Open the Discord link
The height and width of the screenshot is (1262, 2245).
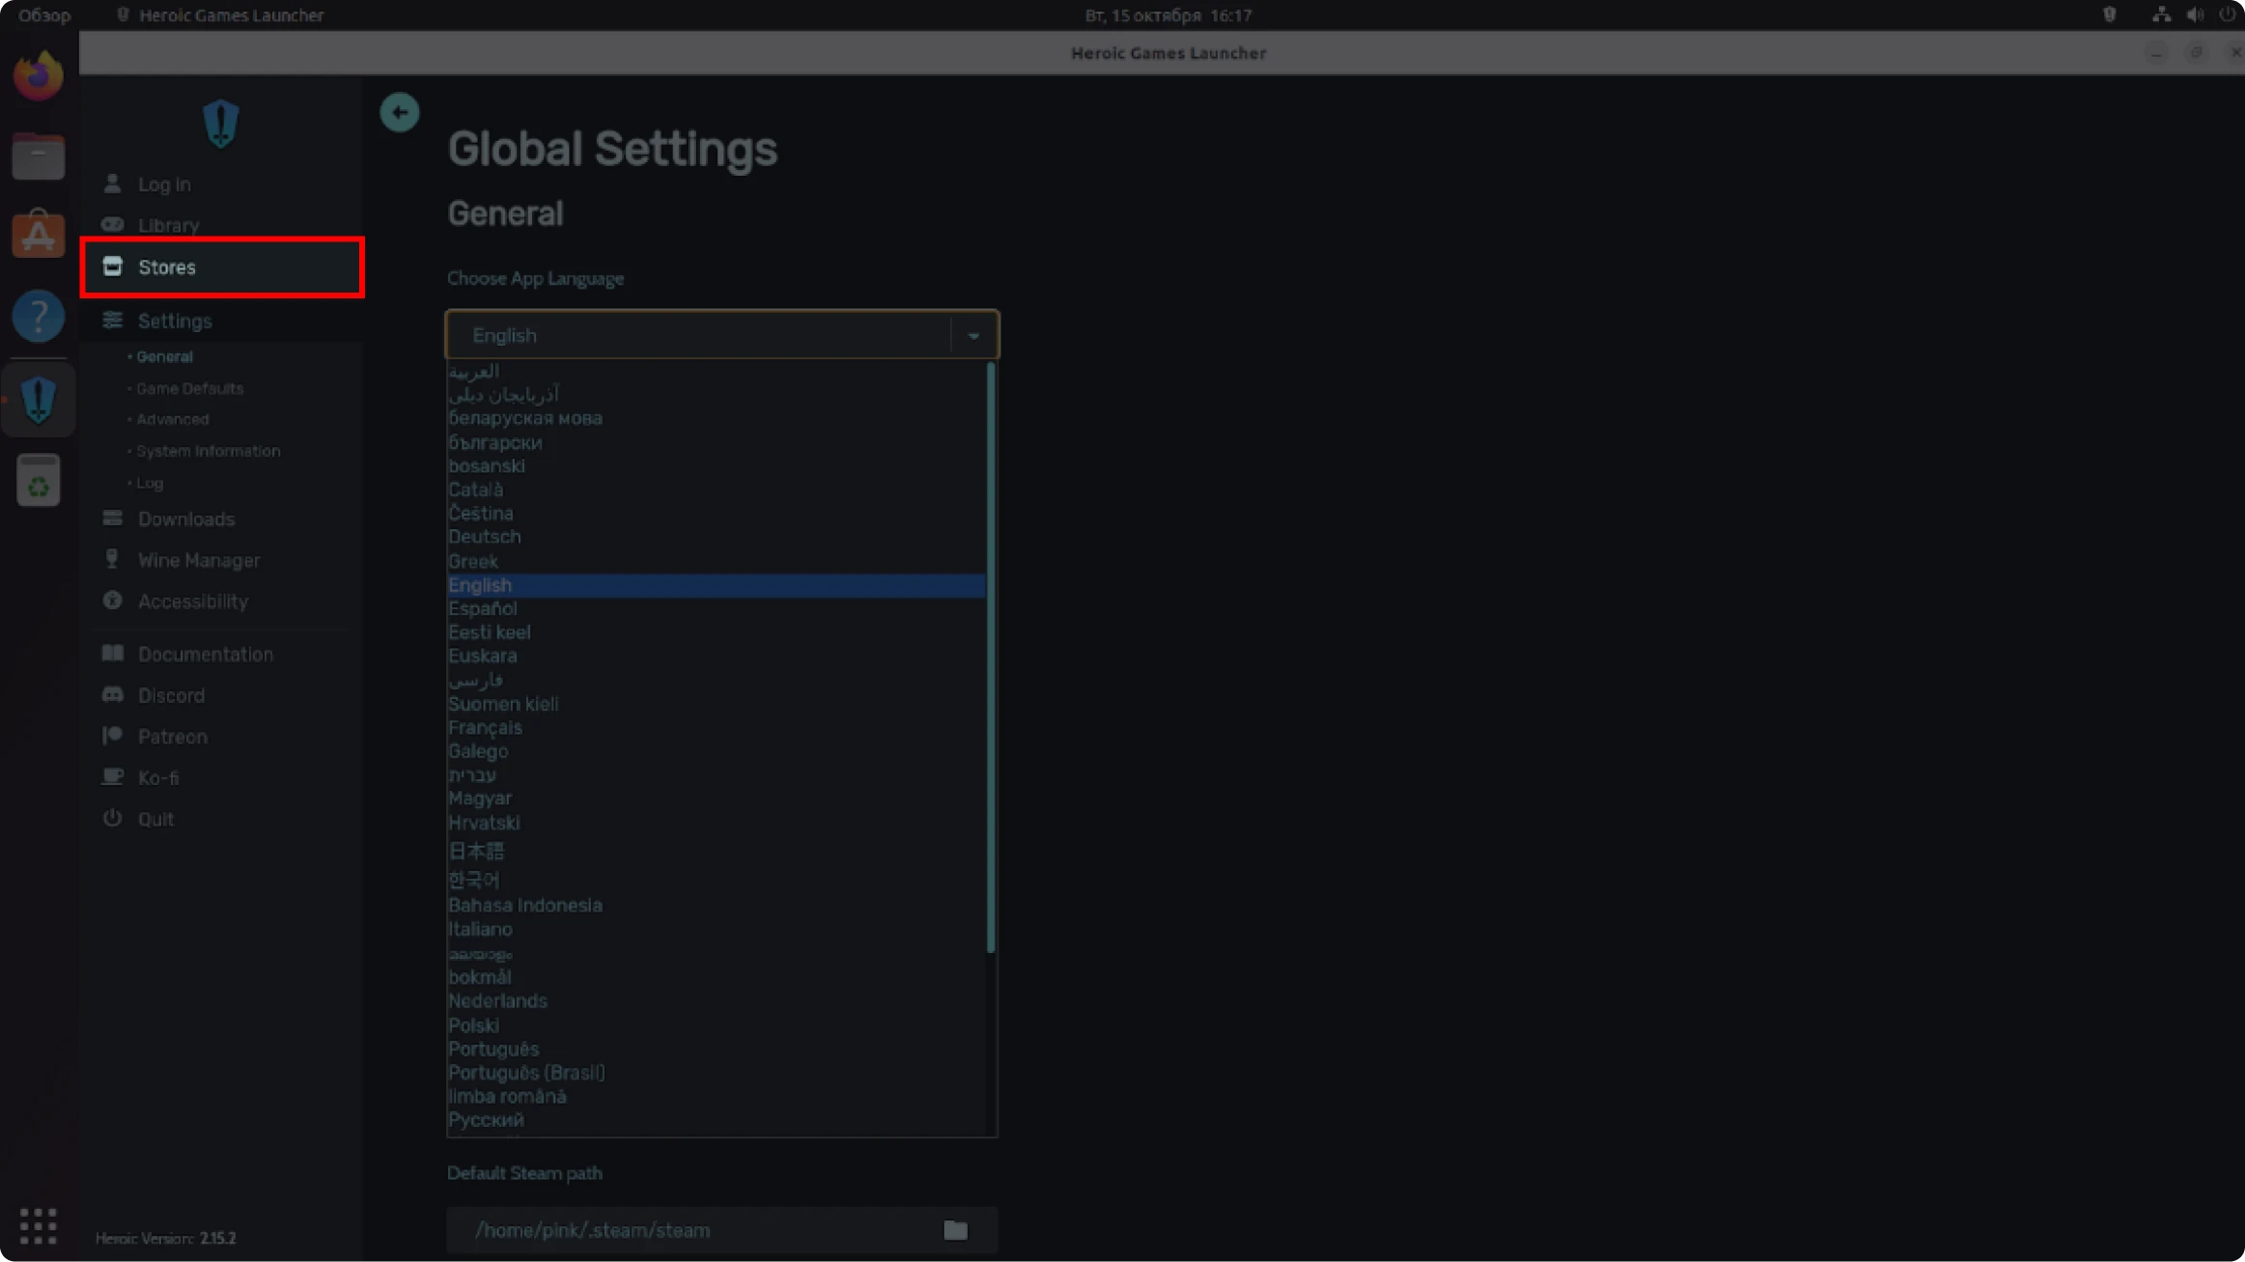171,695
